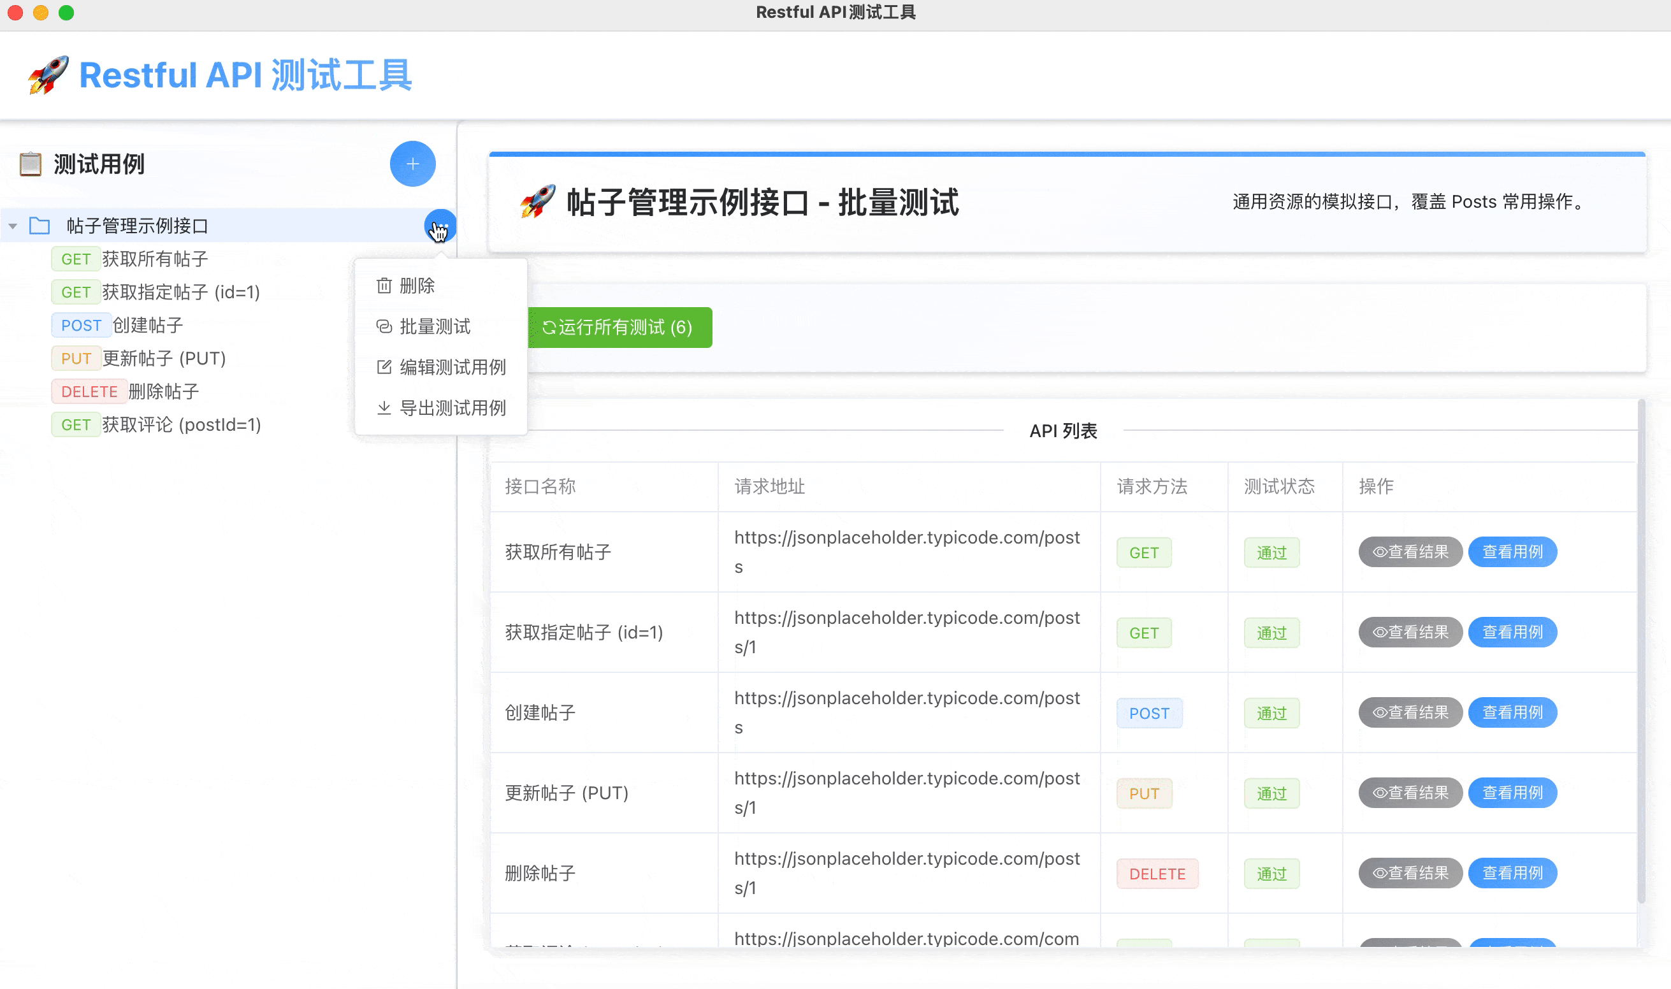This screenshot has height=989, width=1671.
Task: Click the folder icon of 帖子管理示例接口
Action: pos(40,226)
